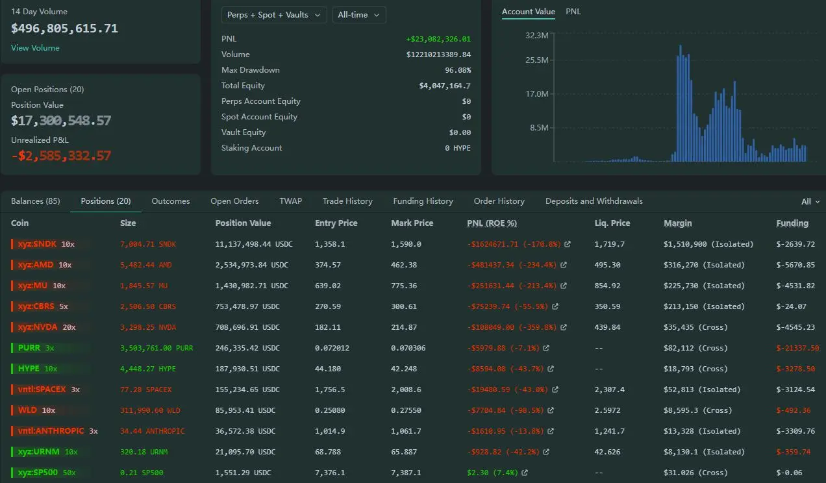826x483 pixels.
Task: Open the WLD coin link
Action: click(x=27, y=410)
